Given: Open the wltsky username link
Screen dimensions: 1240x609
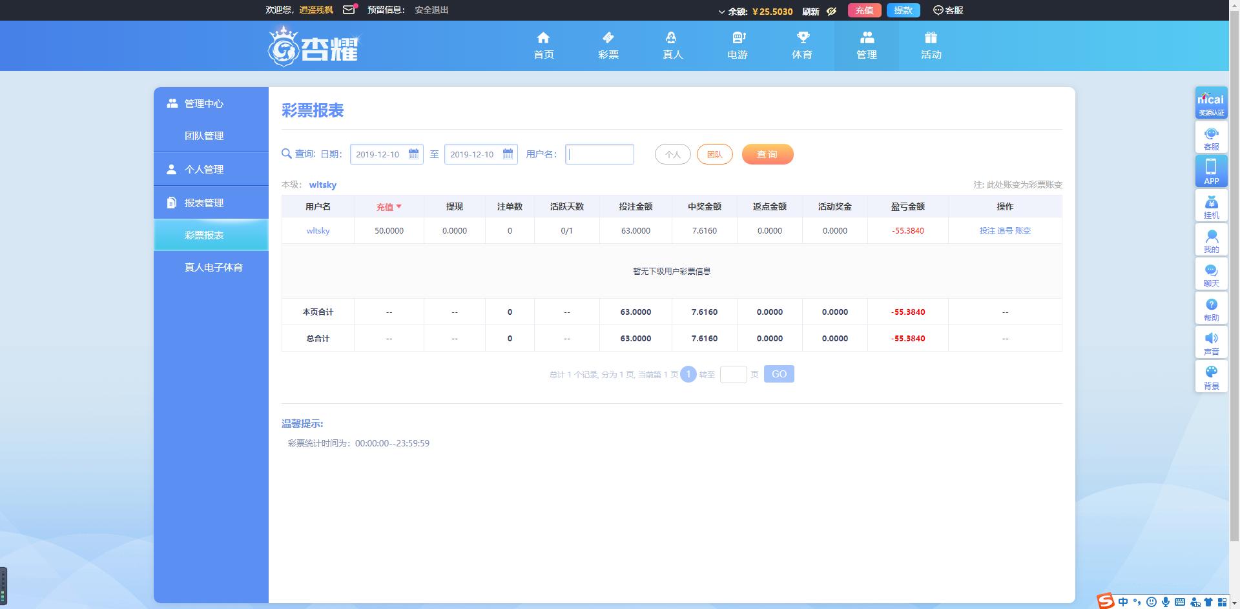Looking at the screenshot, I should coord(318,230).
